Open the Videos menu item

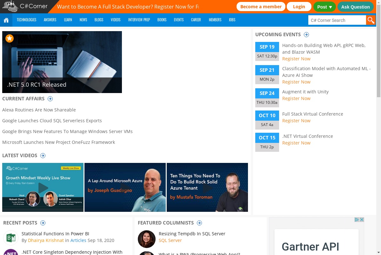(116, 20)
